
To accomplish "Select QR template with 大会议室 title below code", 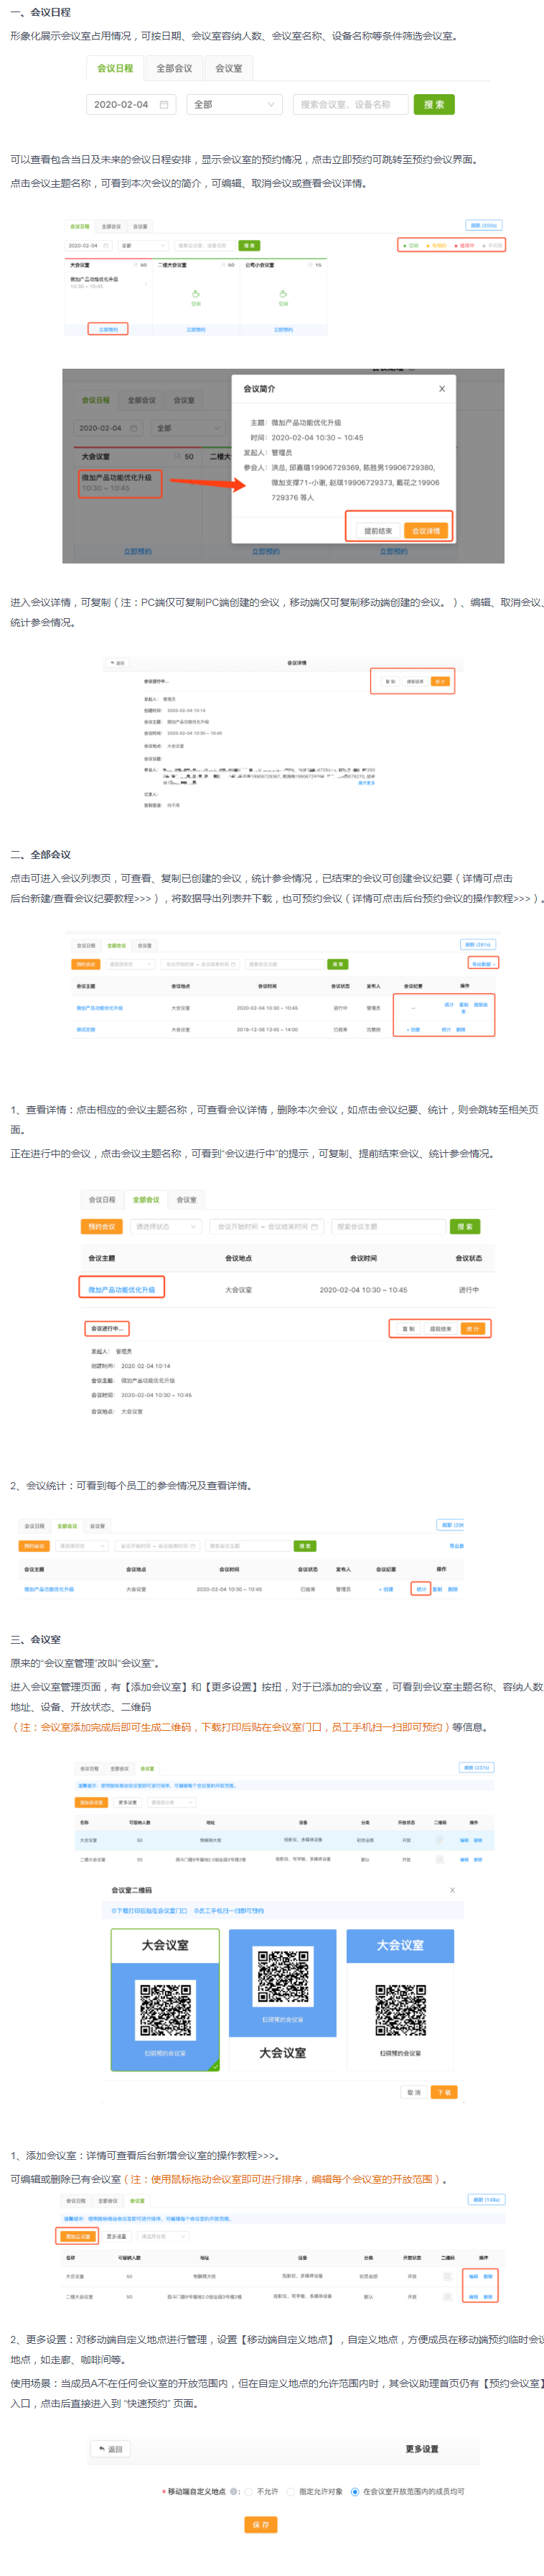I will pos(283,2000).
